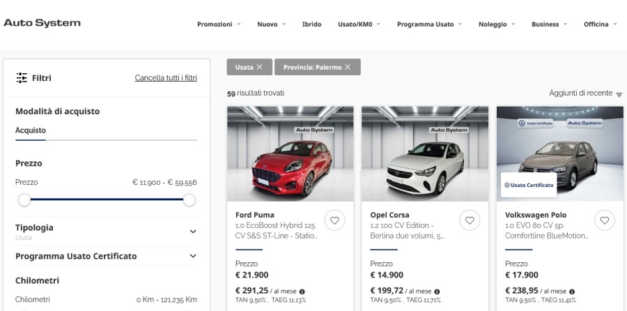
Task: Save Volkswagen Polo using heart icon
Action: tap(603, 220)
